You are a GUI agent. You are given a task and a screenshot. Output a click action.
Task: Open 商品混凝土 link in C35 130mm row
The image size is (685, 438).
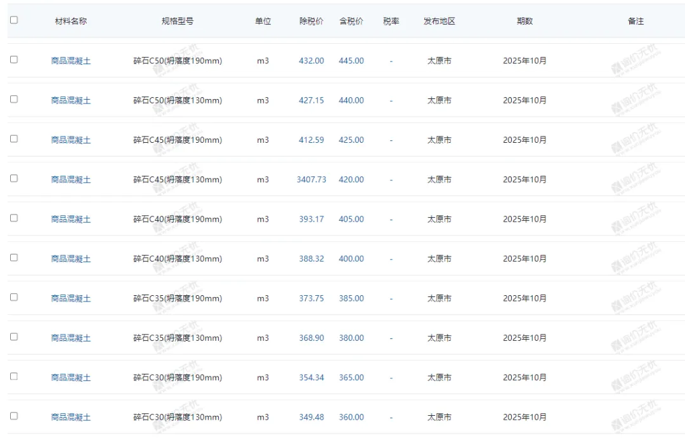point(71,338)
